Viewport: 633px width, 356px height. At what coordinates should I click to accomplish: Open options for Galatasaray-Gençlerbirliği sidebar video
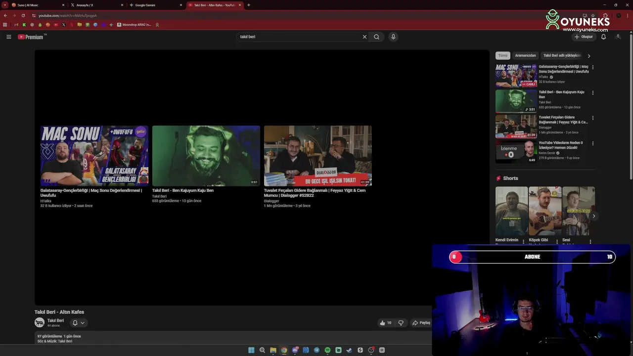coord(593,67)
